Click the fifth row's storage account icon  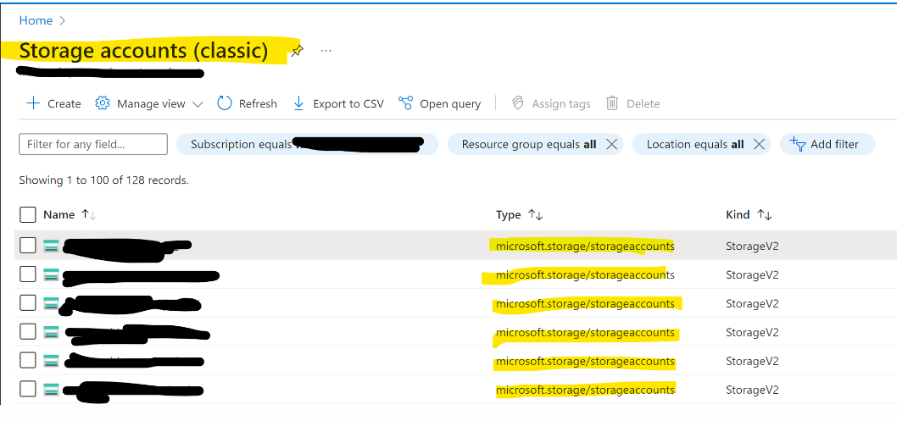(x=52, y=361)
